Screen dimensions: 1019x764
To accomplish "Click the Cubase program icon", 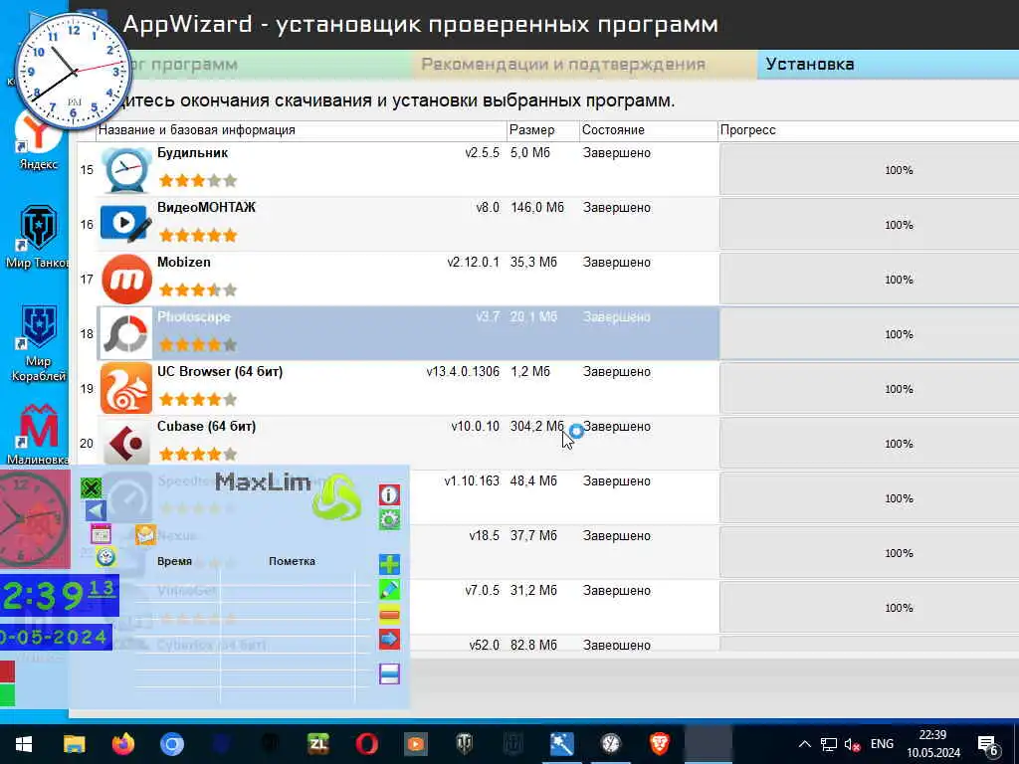I will click(126, 443).
